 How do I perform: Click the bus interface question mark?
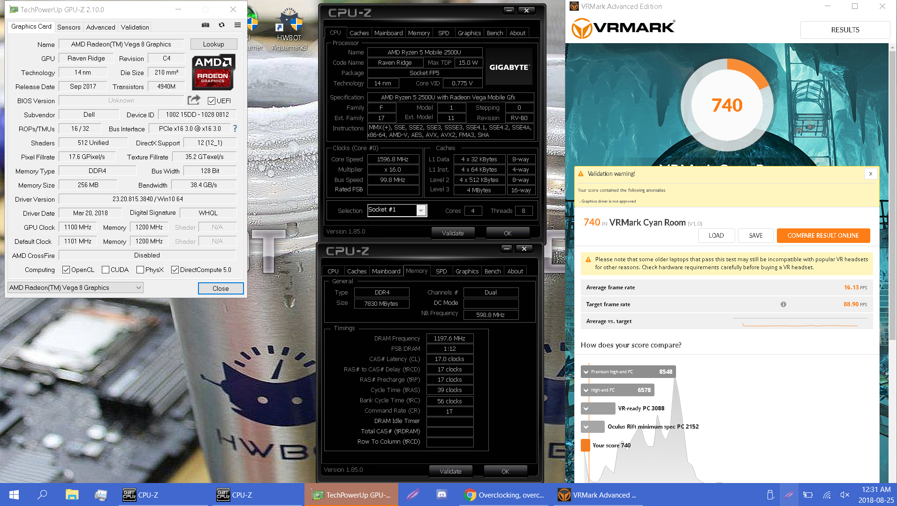click(x=235, y=128)
